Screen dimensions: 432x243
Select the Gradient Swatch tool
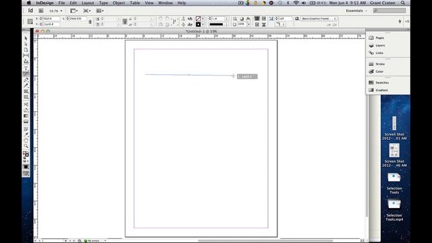(x=26, y=116)
